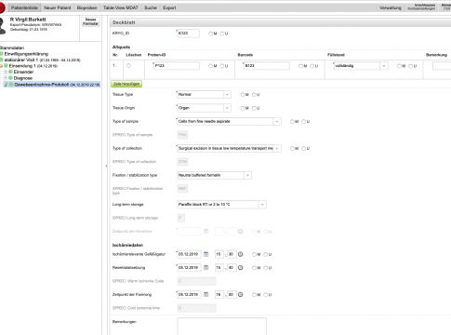Select U radio for KRYO_ID

[222, 33]
